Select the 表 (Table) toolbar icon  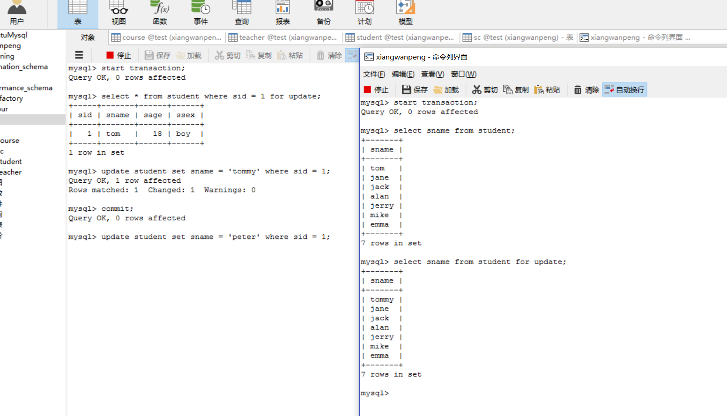tap(78, 14)
